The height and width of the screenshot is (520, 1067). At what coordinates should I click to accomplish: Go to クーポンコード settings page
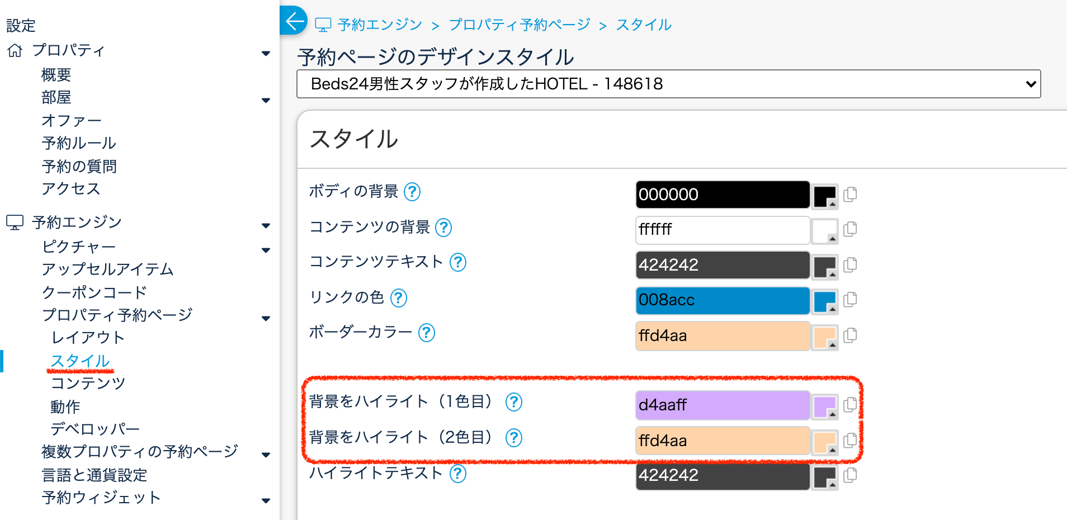pos(94,292)
